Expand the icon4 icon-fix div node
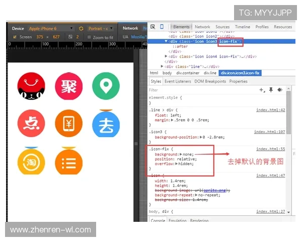 tap(167, 56)
